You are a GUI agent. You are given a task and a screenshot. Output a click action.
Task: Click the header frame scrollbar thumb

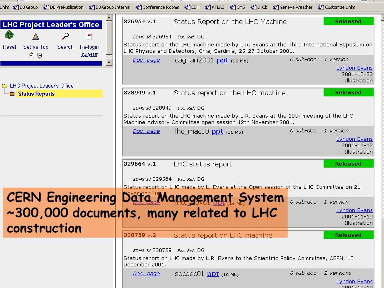point(109,38)
